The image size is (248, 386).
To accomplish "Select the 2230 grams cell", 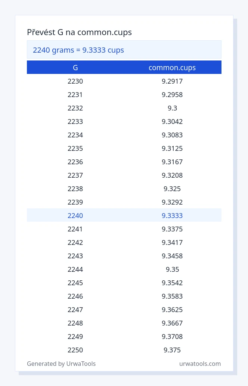I will pos(75,81).
